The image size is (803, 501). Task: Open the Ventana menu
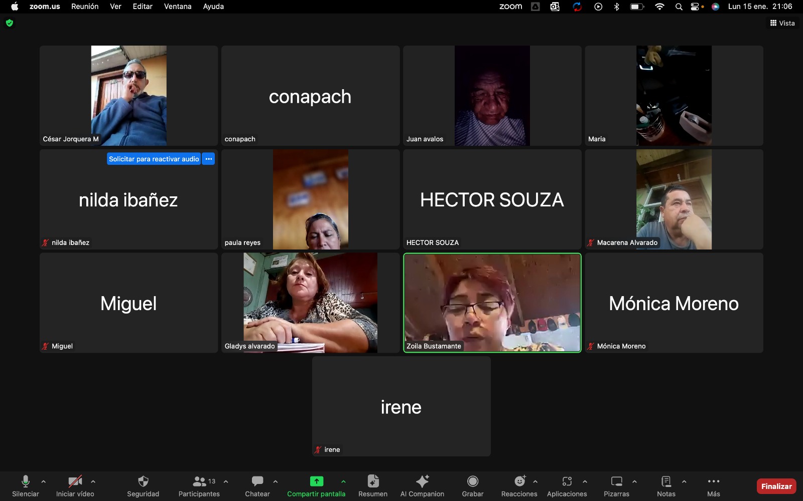tap(178, 7)
